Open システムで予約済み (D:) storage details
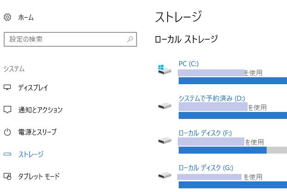 (212, 98)
